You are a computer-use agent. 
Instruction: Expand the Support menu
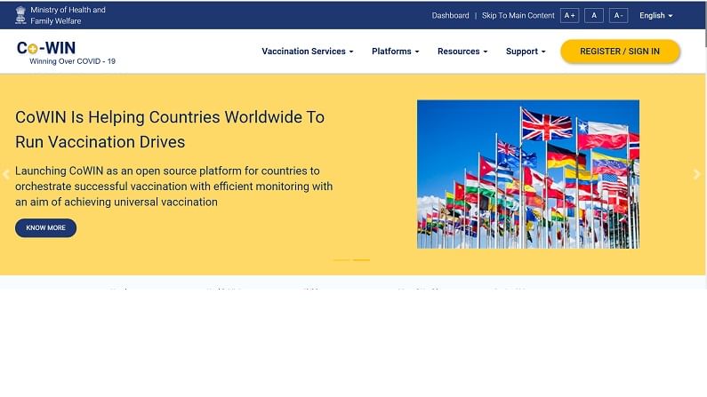(x=526, y=52)
